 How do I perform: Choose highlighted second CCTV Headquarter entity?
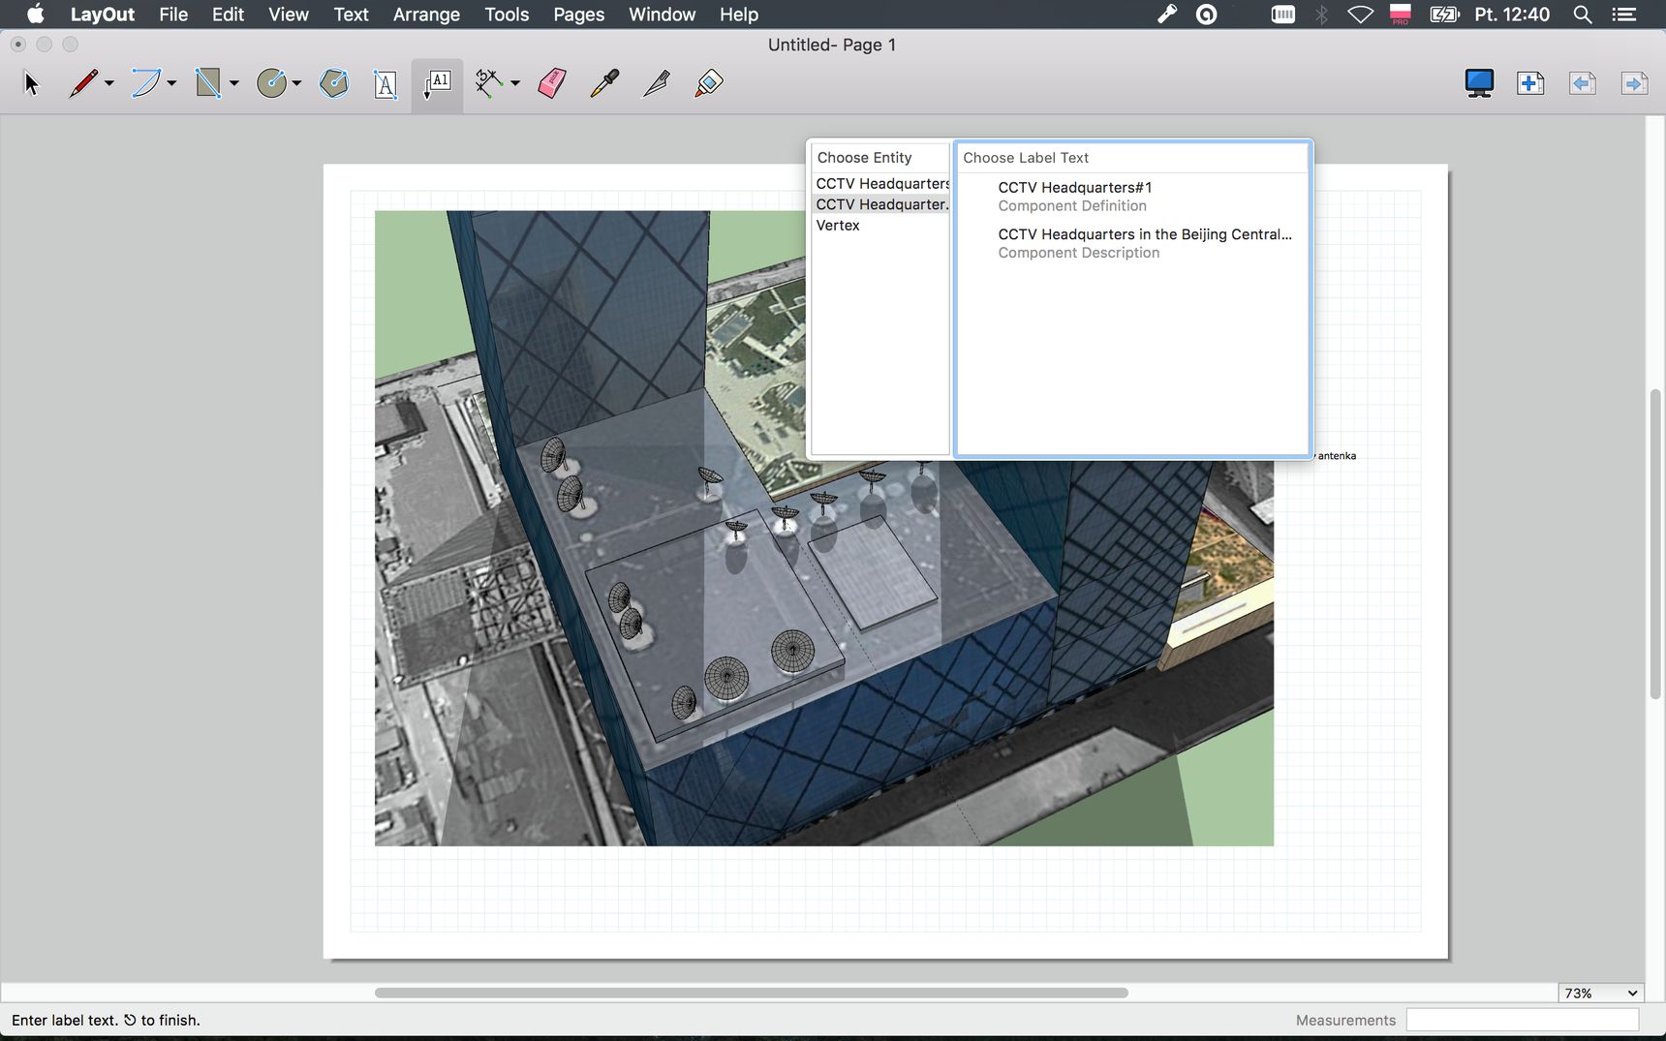click(880, 204)
